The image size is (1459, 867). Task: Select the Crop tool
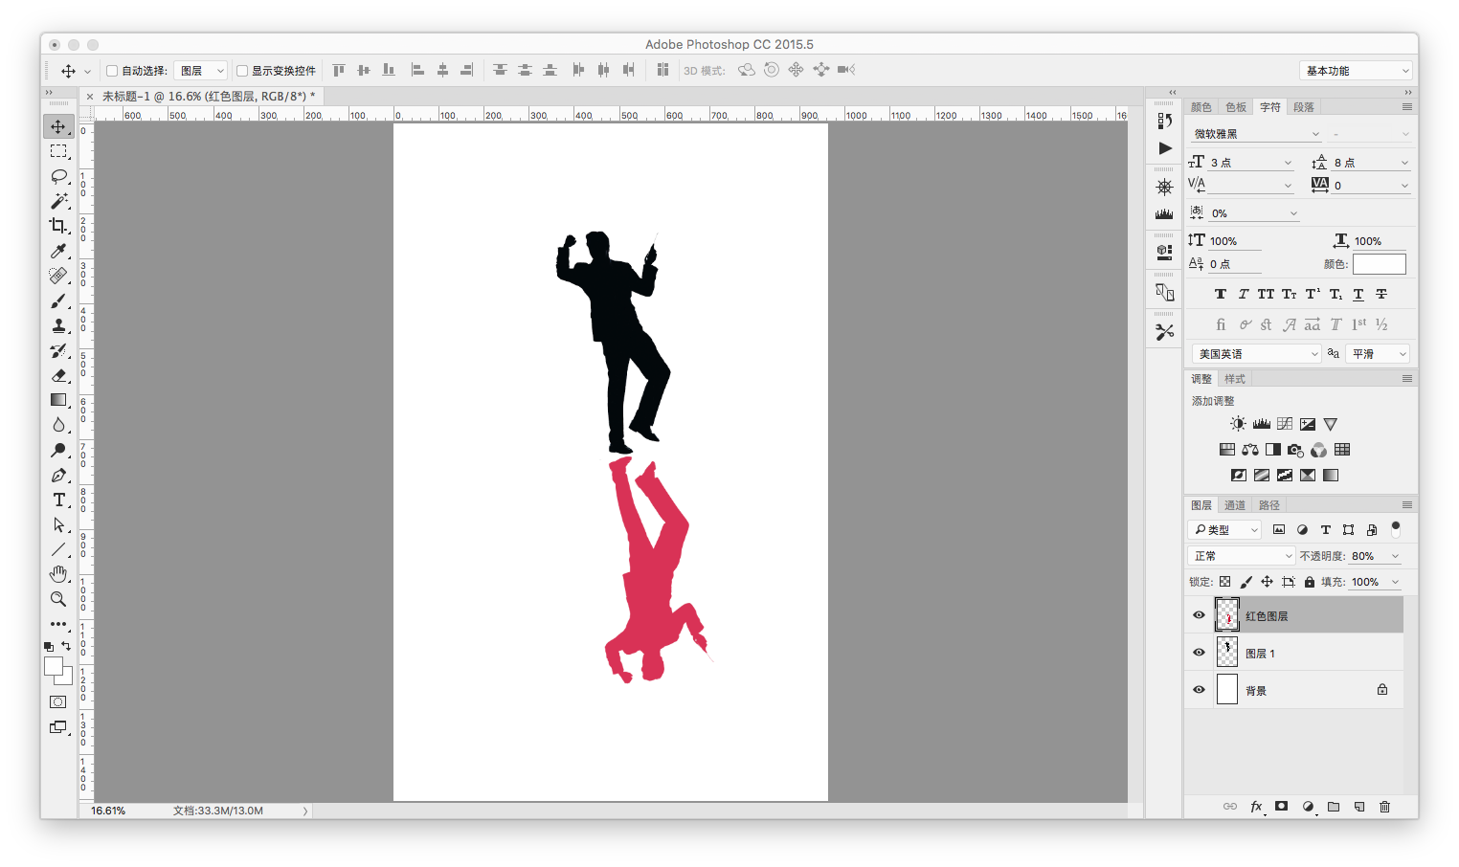[58, 226]
